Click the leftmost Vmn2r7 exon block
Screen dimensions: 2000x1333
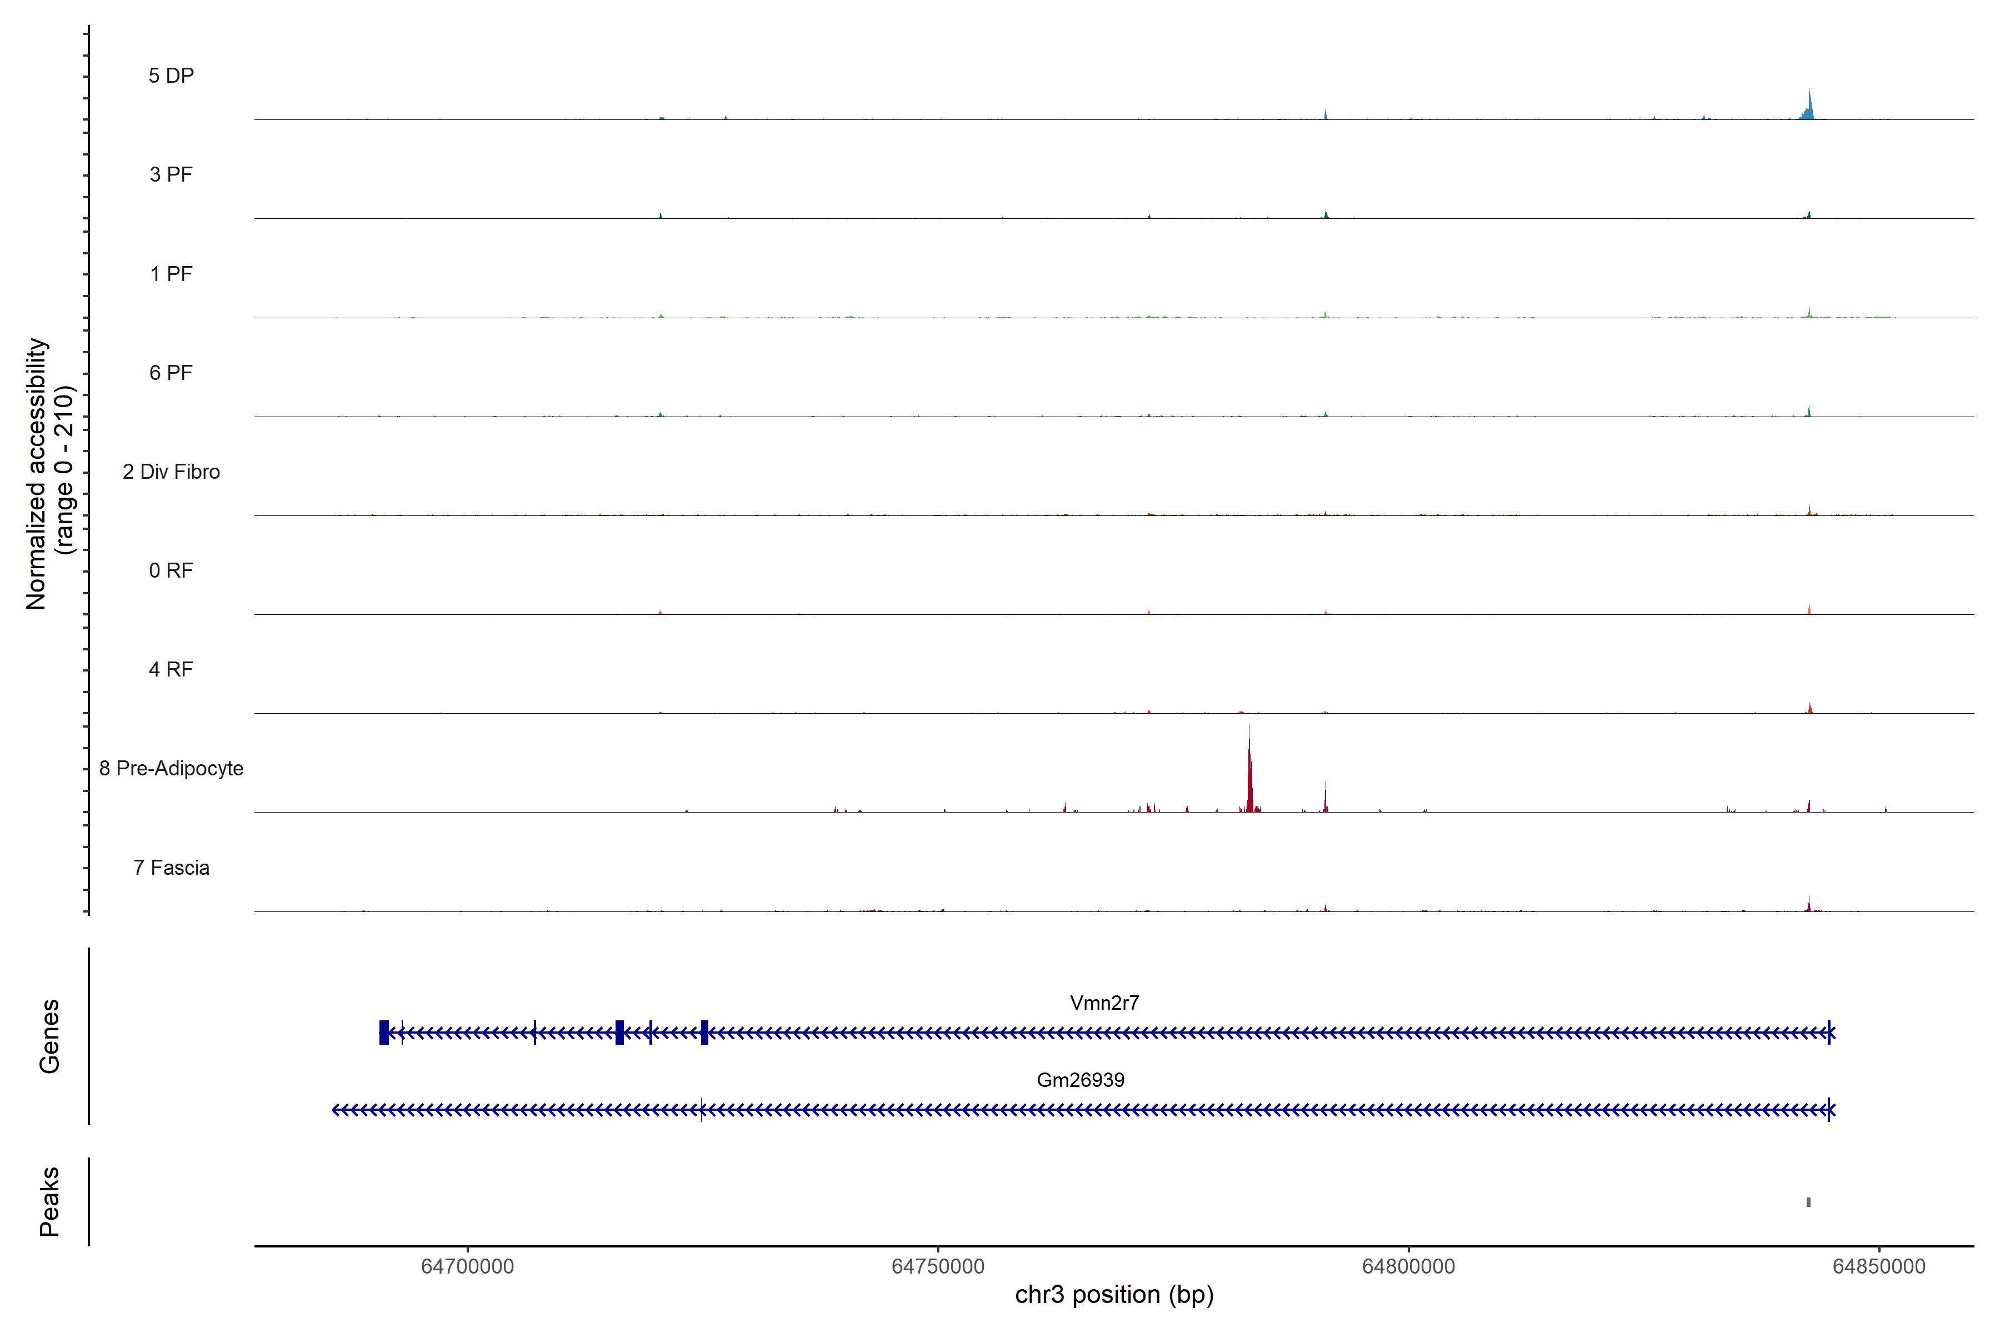[x=383, y=1032]
